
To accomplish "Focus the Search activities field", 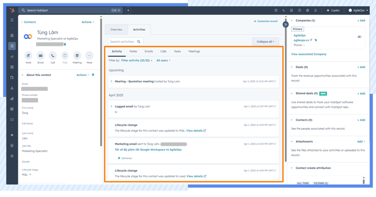I will click(x=125, y=41).
